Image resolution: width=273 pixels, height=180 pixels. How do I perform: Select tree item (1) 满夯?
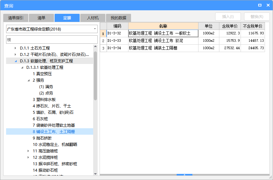(x=46, y=87)
